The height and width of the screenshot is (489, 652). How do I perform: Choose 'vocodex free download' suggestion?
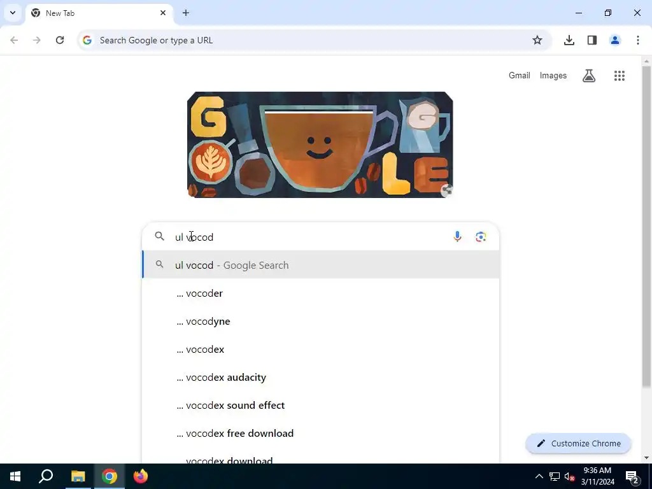(x=321, y=433)
